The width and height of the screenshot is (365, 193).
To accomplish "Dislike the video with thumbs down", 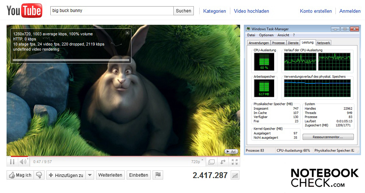I will tap(39, 175).
